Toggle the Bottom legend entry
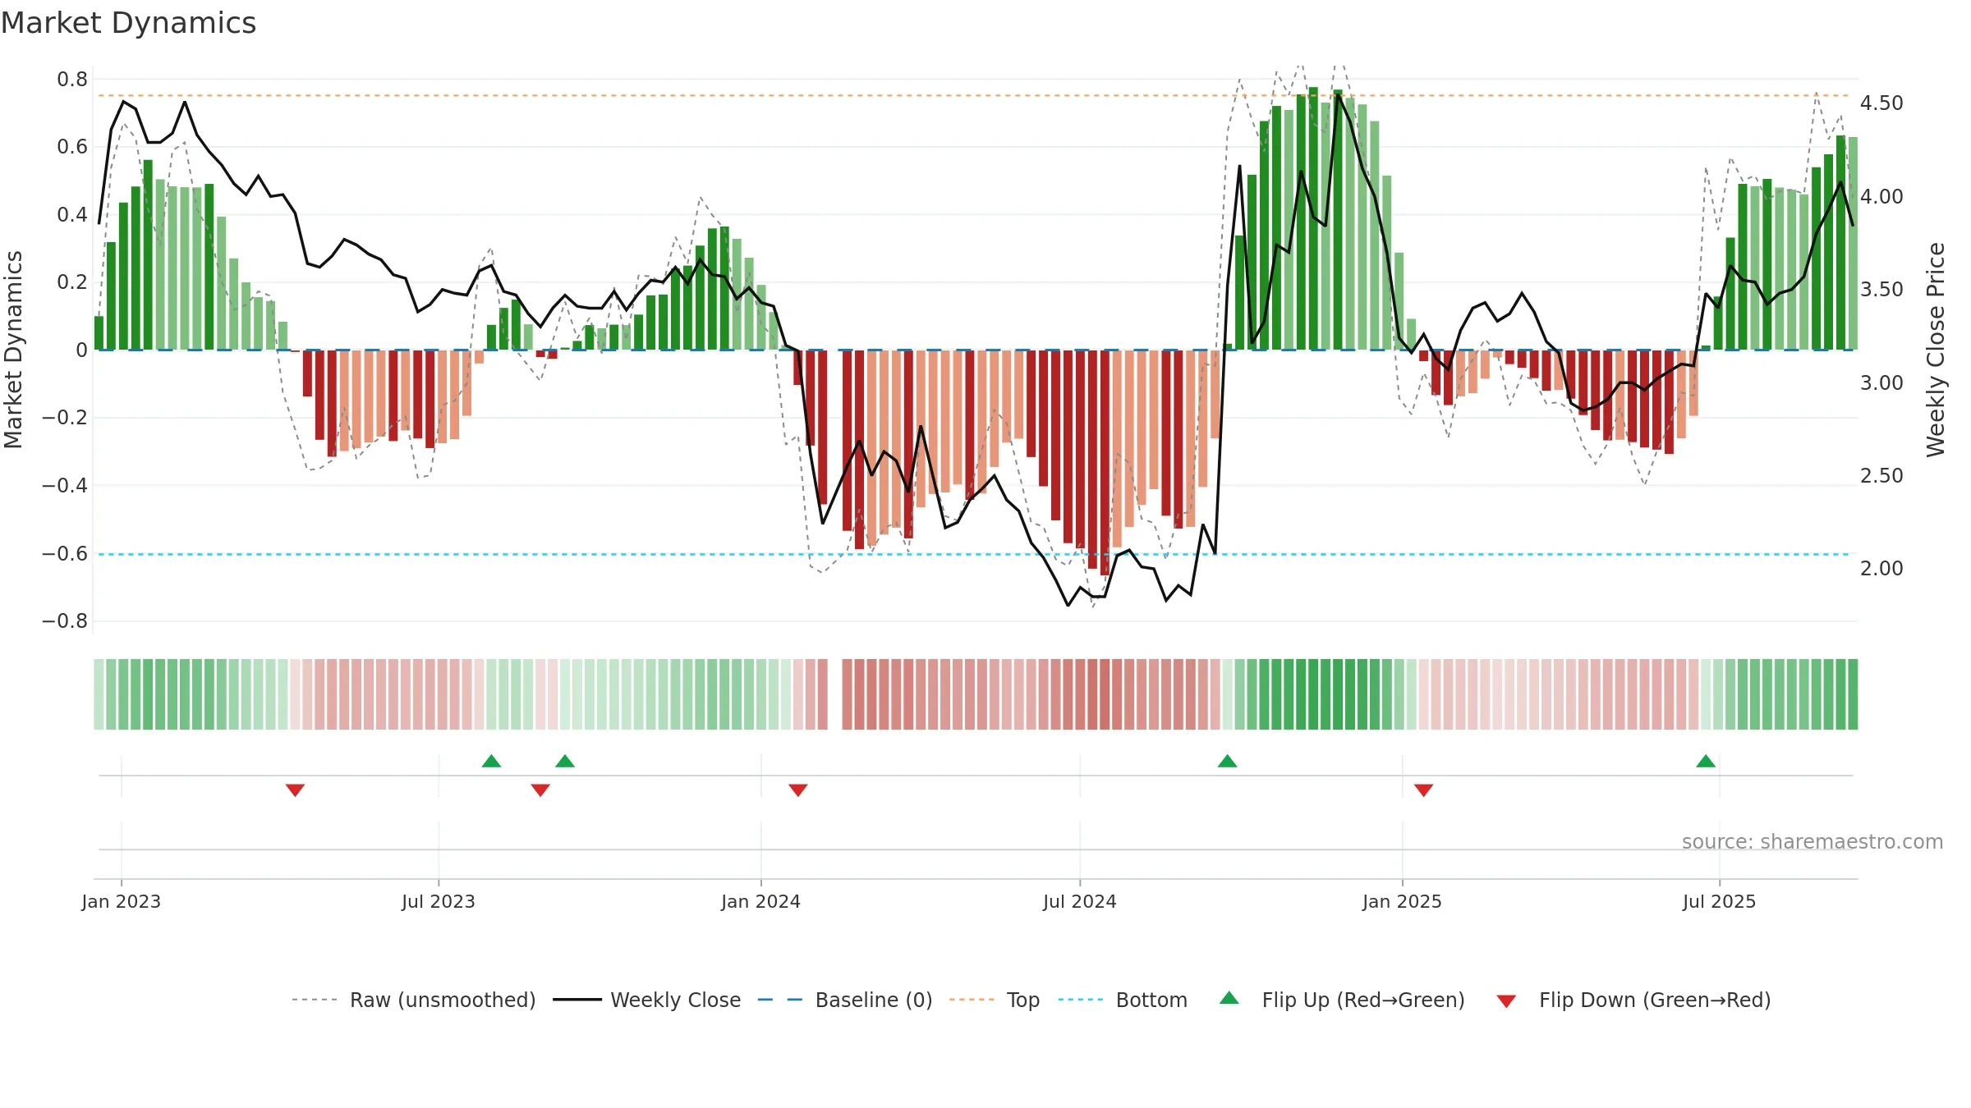Screen dimensions: 1971x1108 click(x=1123, y=1000)
